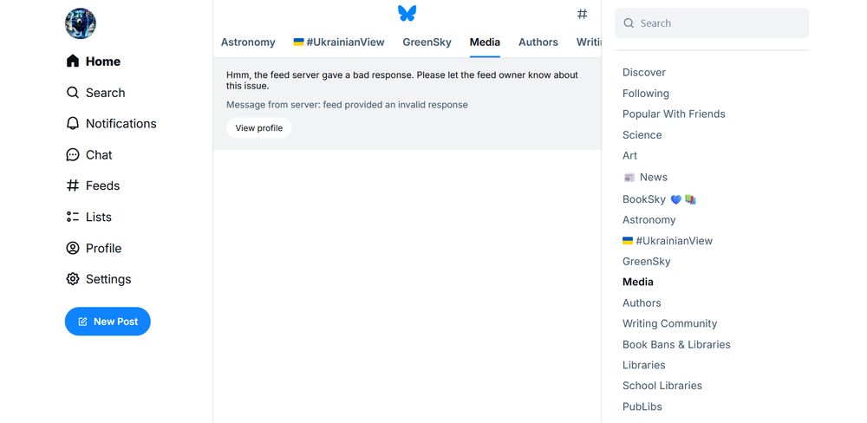The width and height of the screenshot is (867, 423).
Task: Open Settings label in sidebar
Action: tap(108, 279)
